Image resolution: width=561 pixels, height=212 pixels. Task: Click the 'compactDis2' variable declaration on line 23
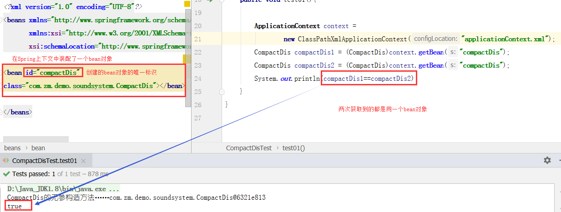(314, 65)
